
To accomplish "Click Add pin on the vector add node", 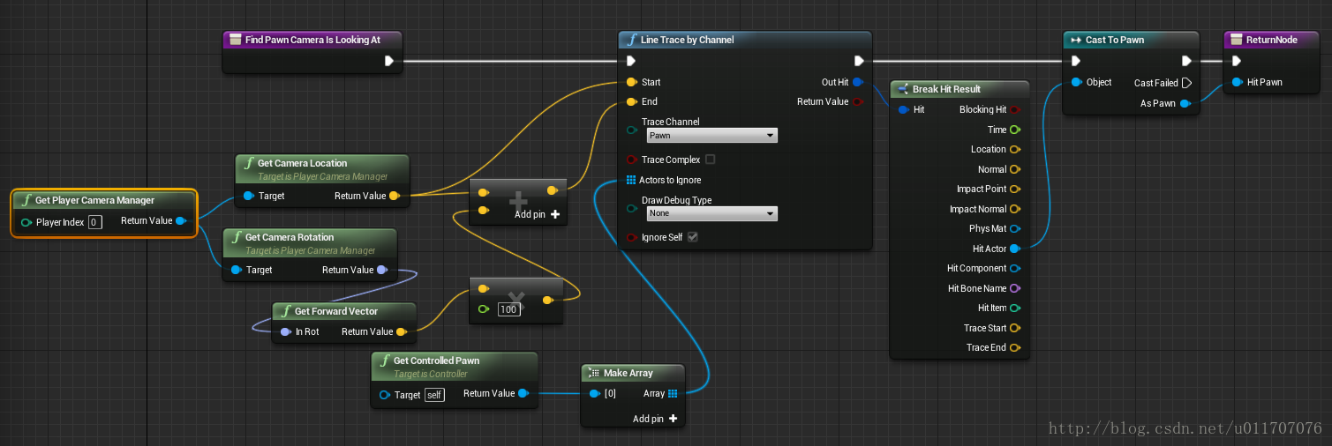I will 537,214.
